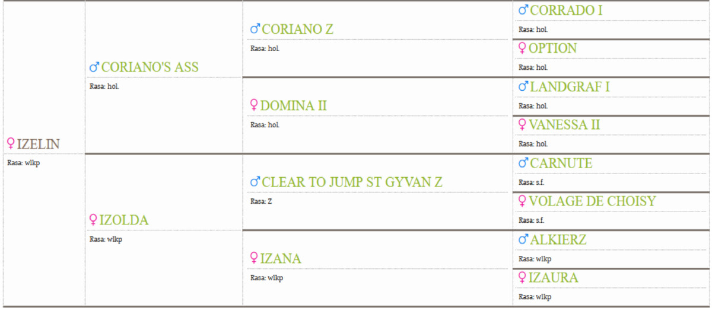Select the IZAURA horse name

coord(553,278)
